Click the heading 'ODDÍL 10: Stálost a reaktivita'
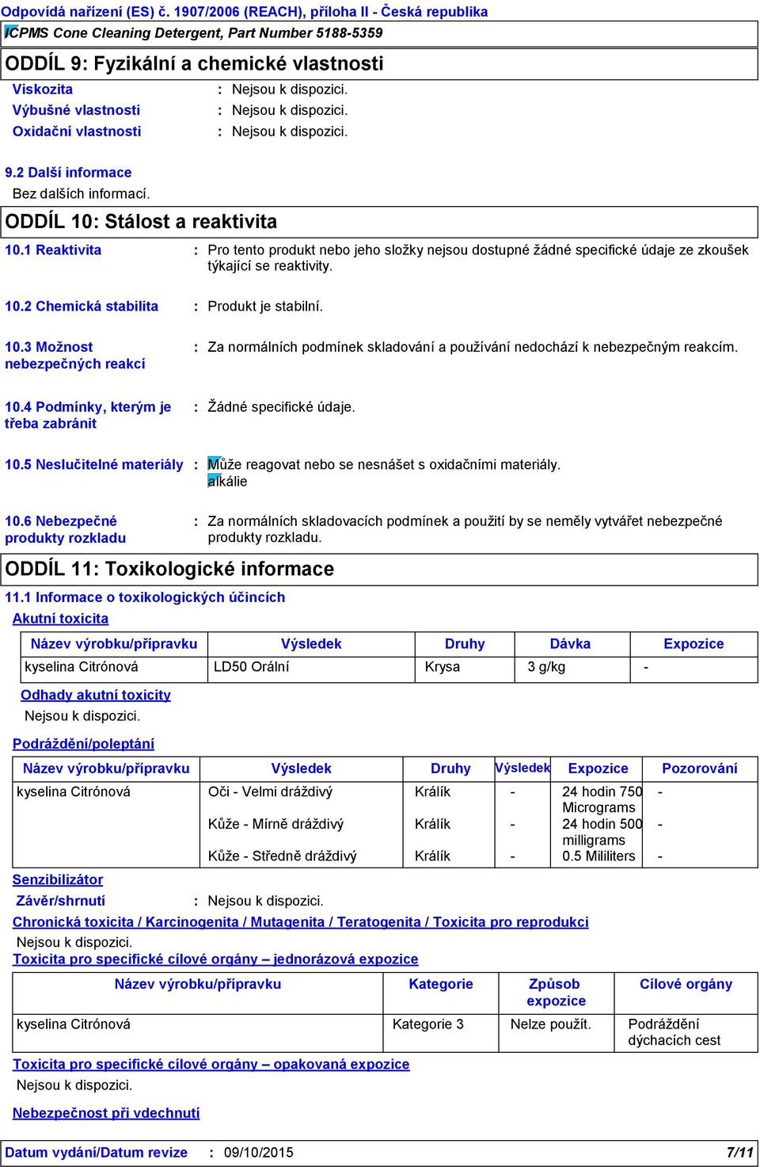This screenshot has width=760, height=1167. (141, 221)
